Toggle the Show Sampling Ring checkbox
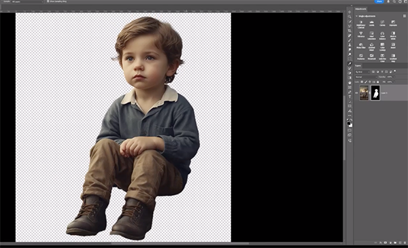Viewport: 408px width, 248px height. (x=48, y=1)
